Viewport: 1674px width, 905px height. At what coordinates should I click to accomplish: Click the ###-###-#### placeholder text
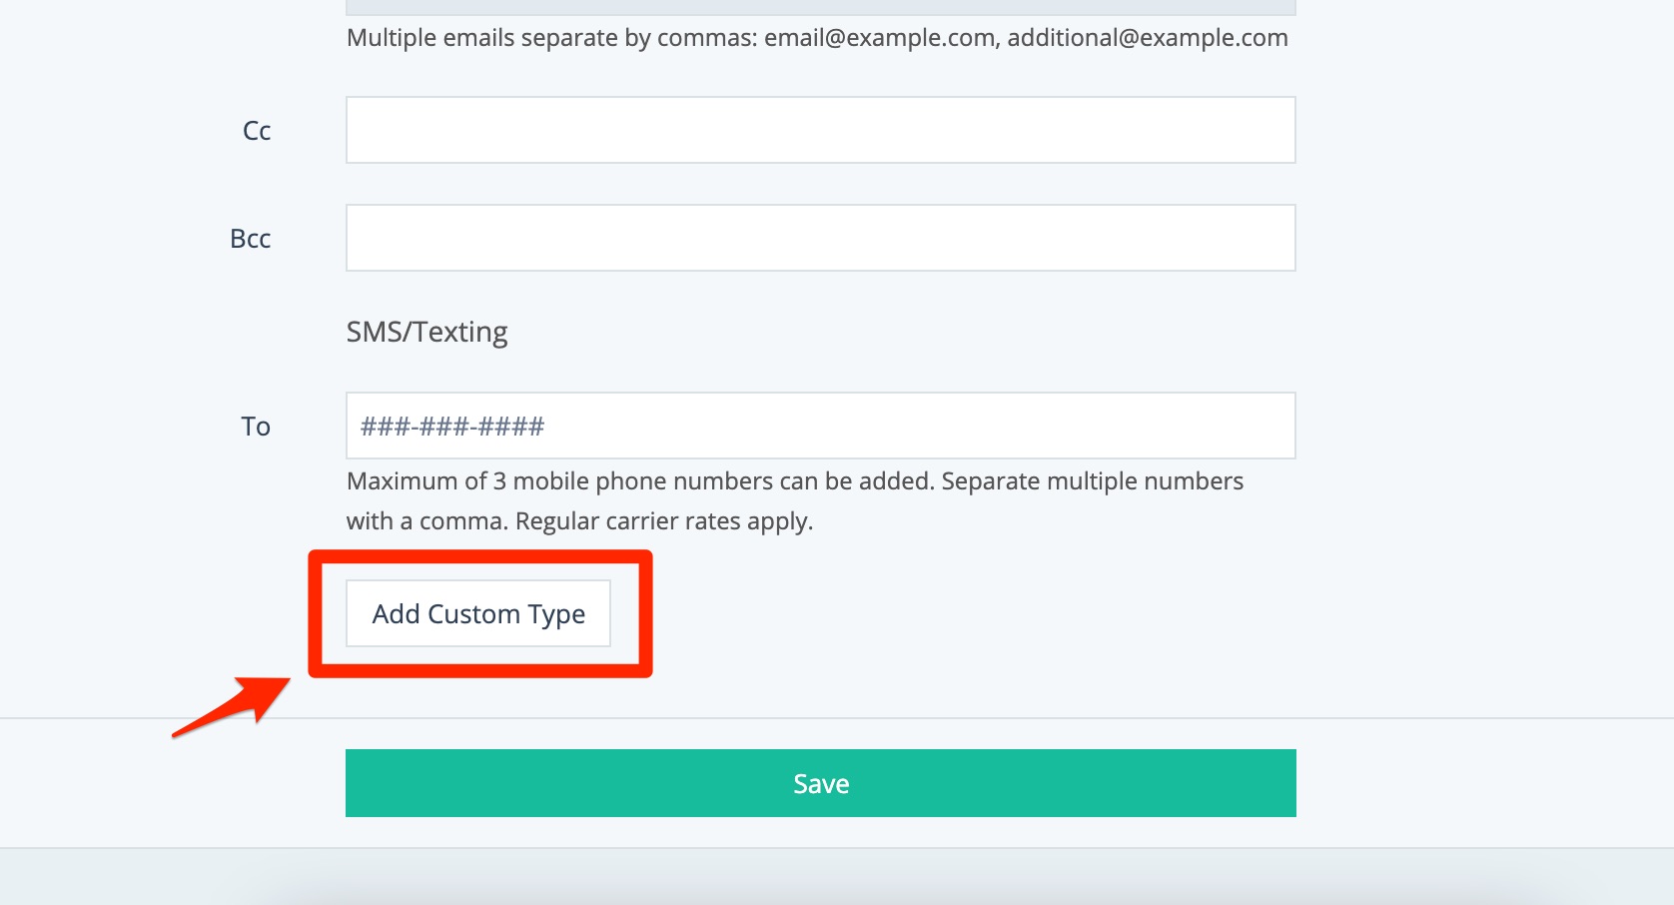[x=452, y=427]
